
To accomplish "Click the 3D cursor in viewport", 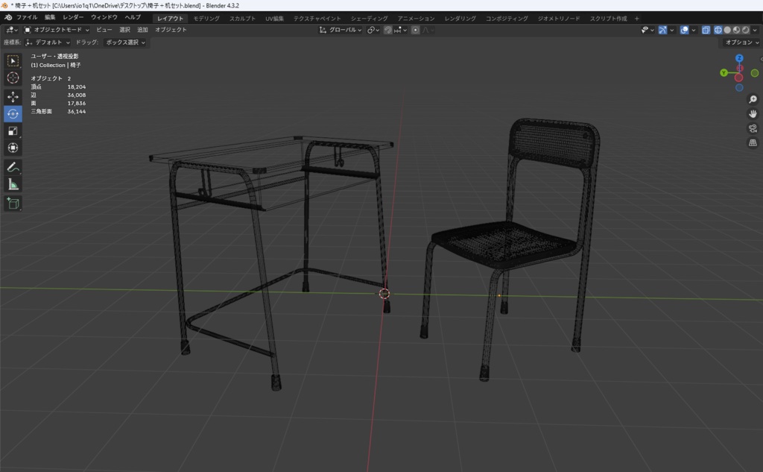I will (384, 294).
